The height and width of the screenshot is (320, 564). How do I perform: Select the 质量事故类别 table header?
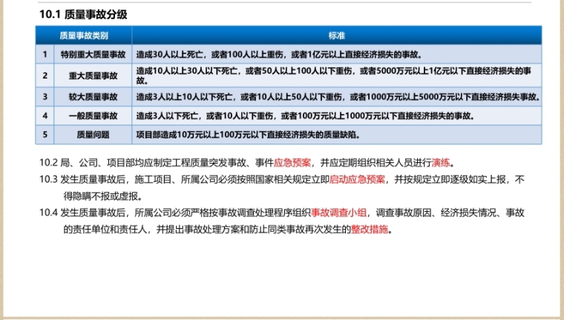pyautogui.click(x=84, y=36)
